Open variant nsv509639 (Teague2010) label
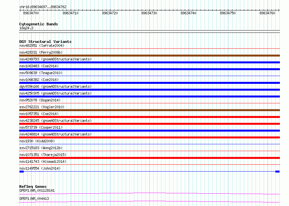 pos(41,73)
